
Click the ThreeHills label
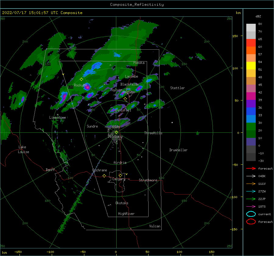(153, 133)
